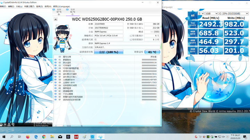Click the firmware field 211070WD
Image resolution: width=250 pixels, height=140 pixels.
coord(109,24)
